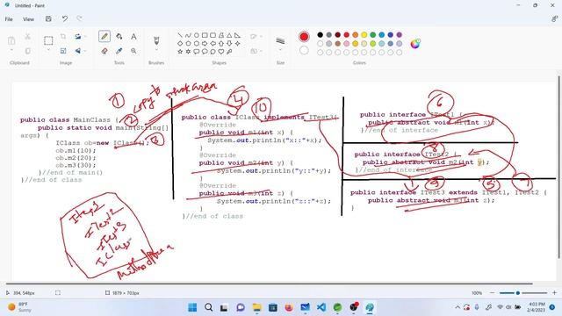Show hidden system tray icons chevron

tap(458, 307)
